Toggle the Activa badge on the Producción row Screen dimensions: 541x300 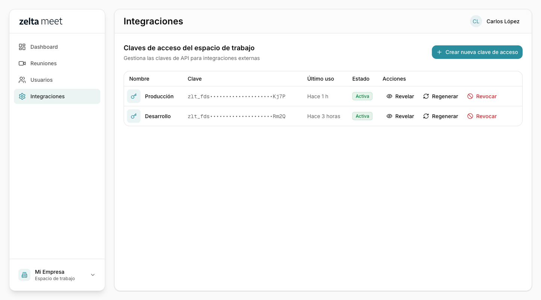click(362, 96)
